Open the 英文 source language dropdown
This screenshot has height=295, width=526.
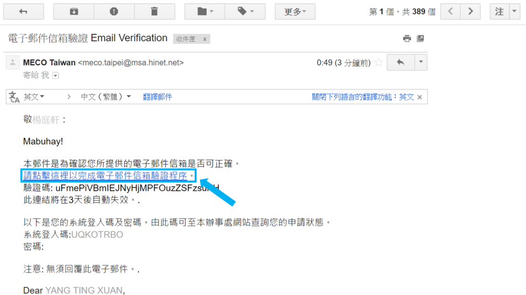34,97
